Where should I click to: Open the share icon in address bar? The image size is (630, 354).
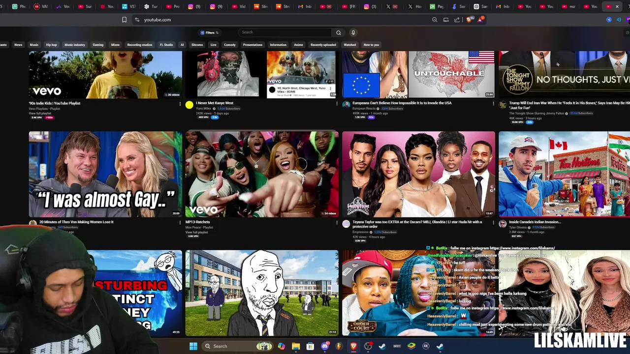point(457,20)
